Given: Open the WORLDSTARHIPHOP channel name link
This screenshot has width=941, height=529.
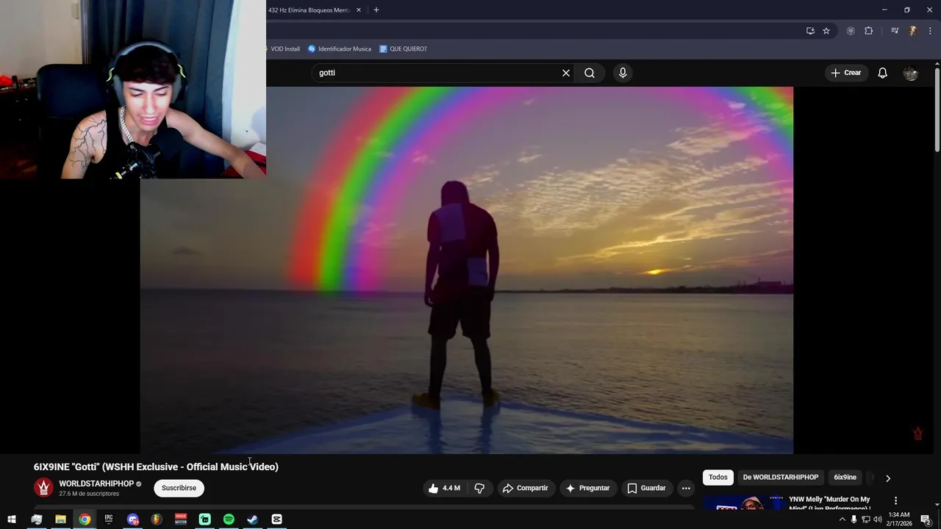Looking at the screenshot, I should click(x=96, y=483).
